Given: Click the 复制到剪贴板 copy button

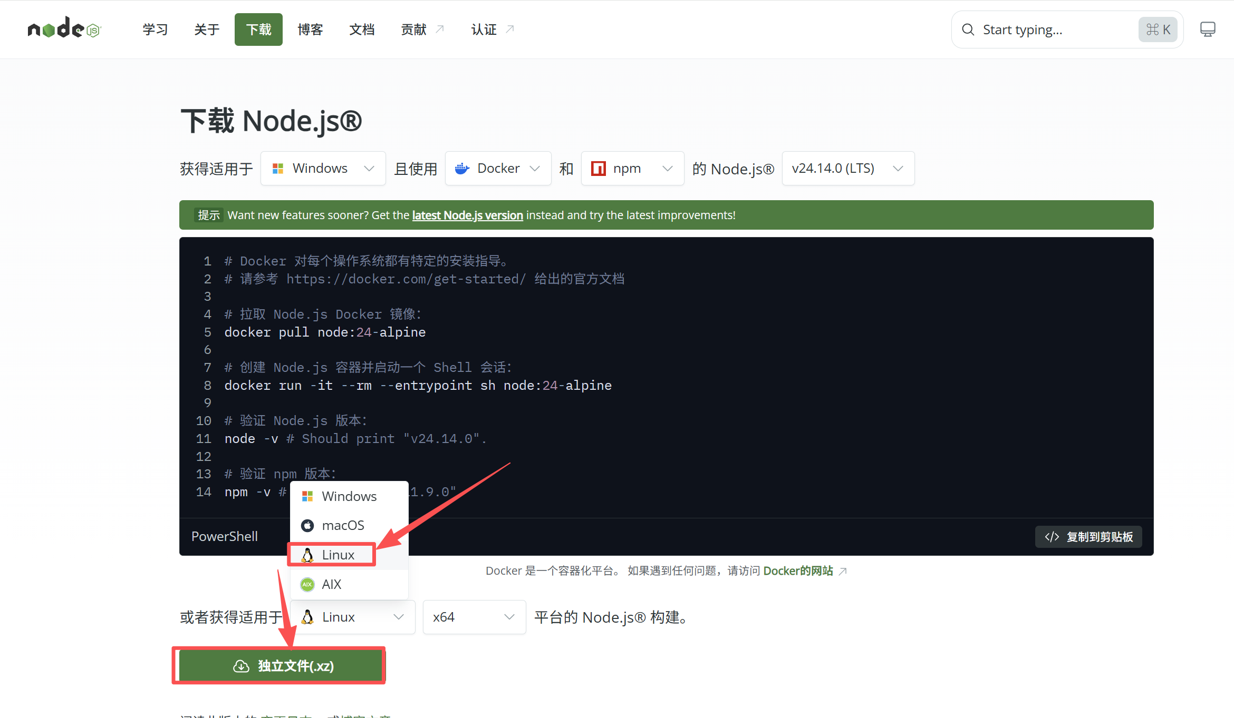Looking at the screenshot, I should coord(1088,537).
